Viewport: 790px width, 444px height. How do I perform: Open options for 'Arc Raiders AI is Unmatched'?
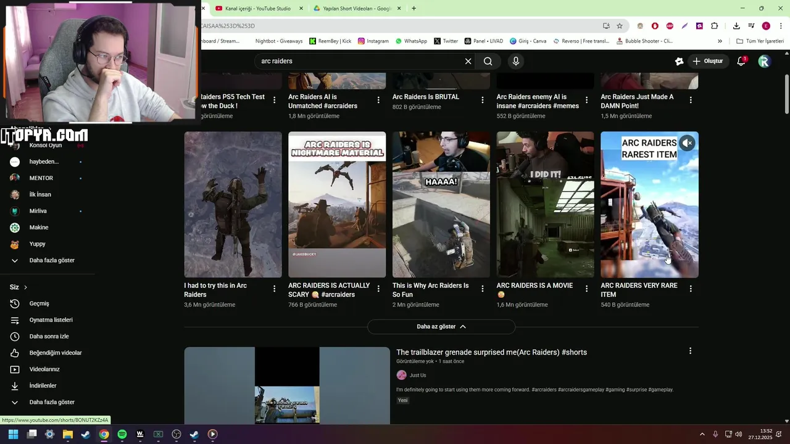coord(378,100)
